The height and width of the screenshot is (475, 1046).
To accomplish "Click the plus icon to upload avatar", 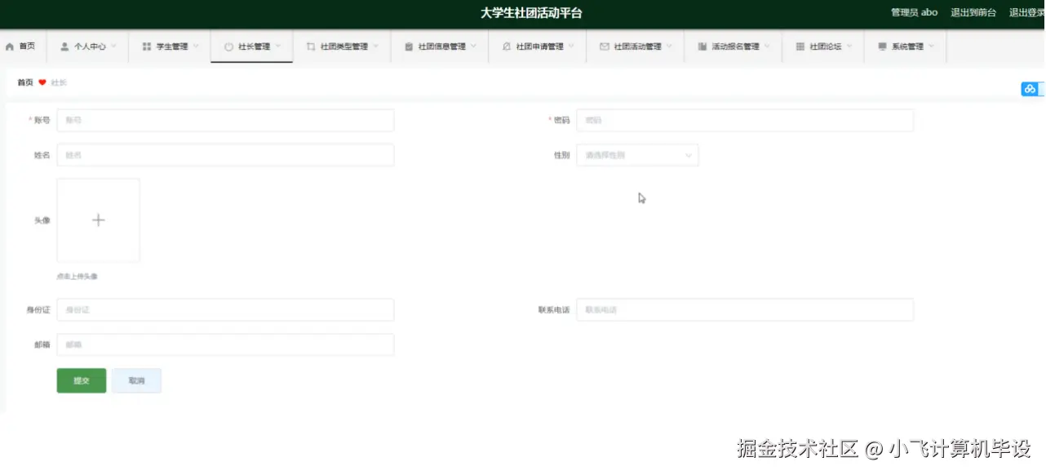I will 98,220.
